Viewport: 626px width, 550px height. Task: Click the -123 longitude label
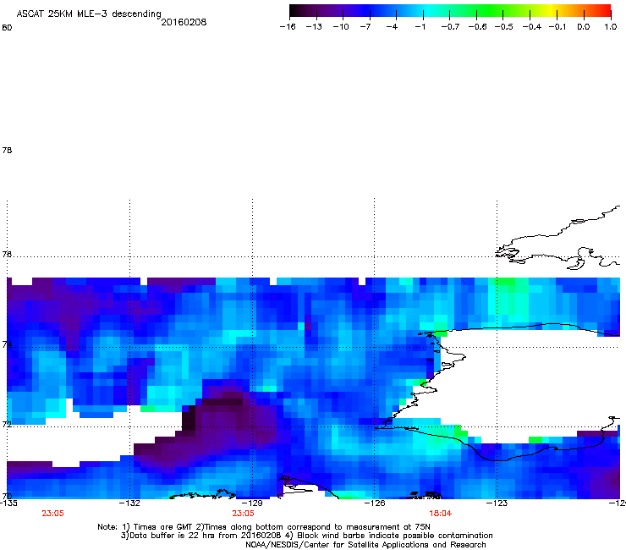pyautogui.click(x=497, y=503)
